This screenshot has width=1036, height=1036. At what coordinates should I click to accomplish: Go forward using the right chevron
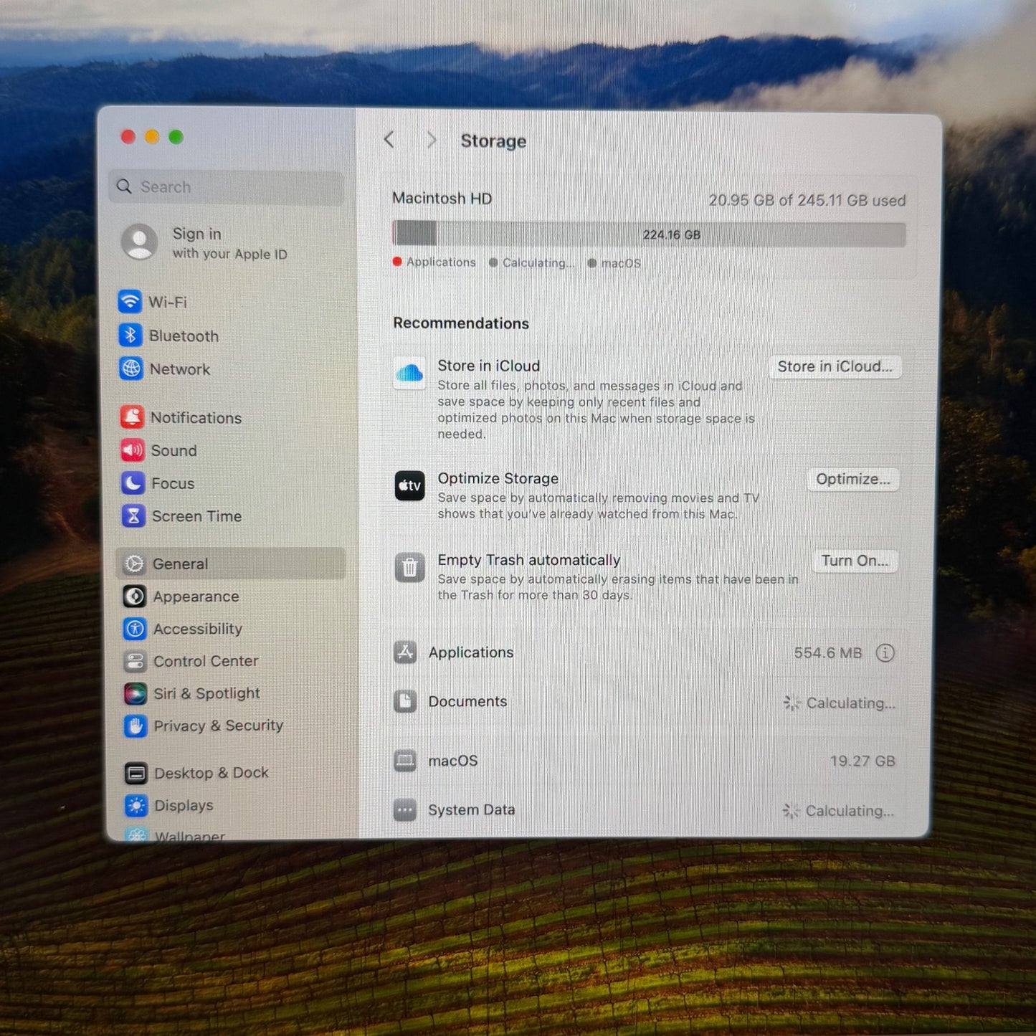[431, 140]
